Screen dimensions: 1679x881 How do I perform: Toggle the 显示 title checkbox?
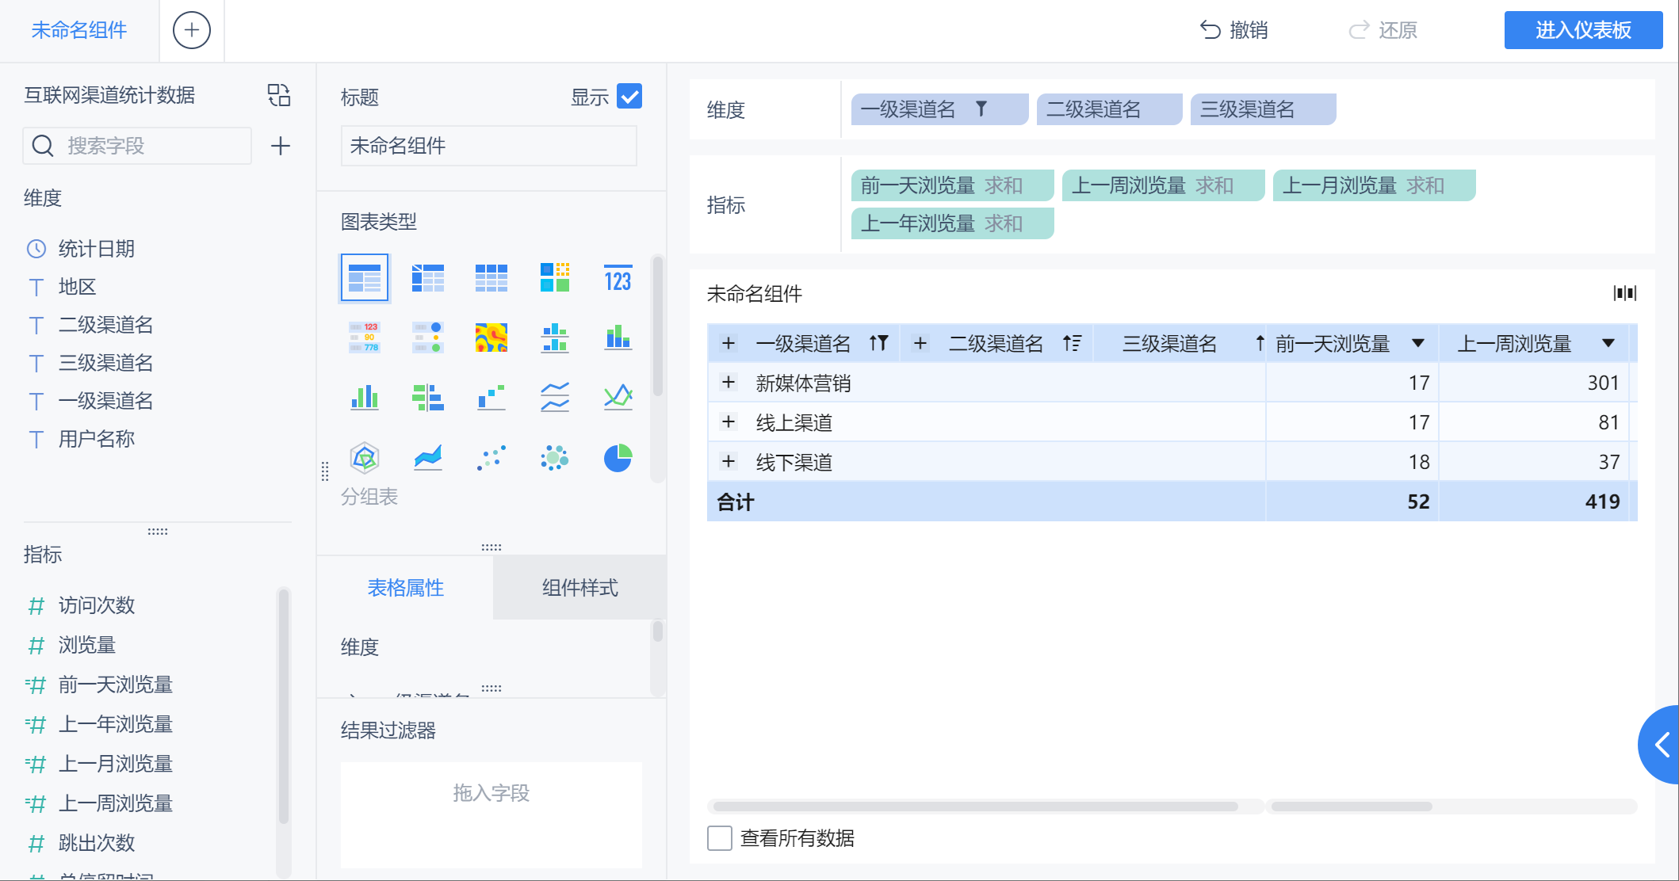(629, 96)
